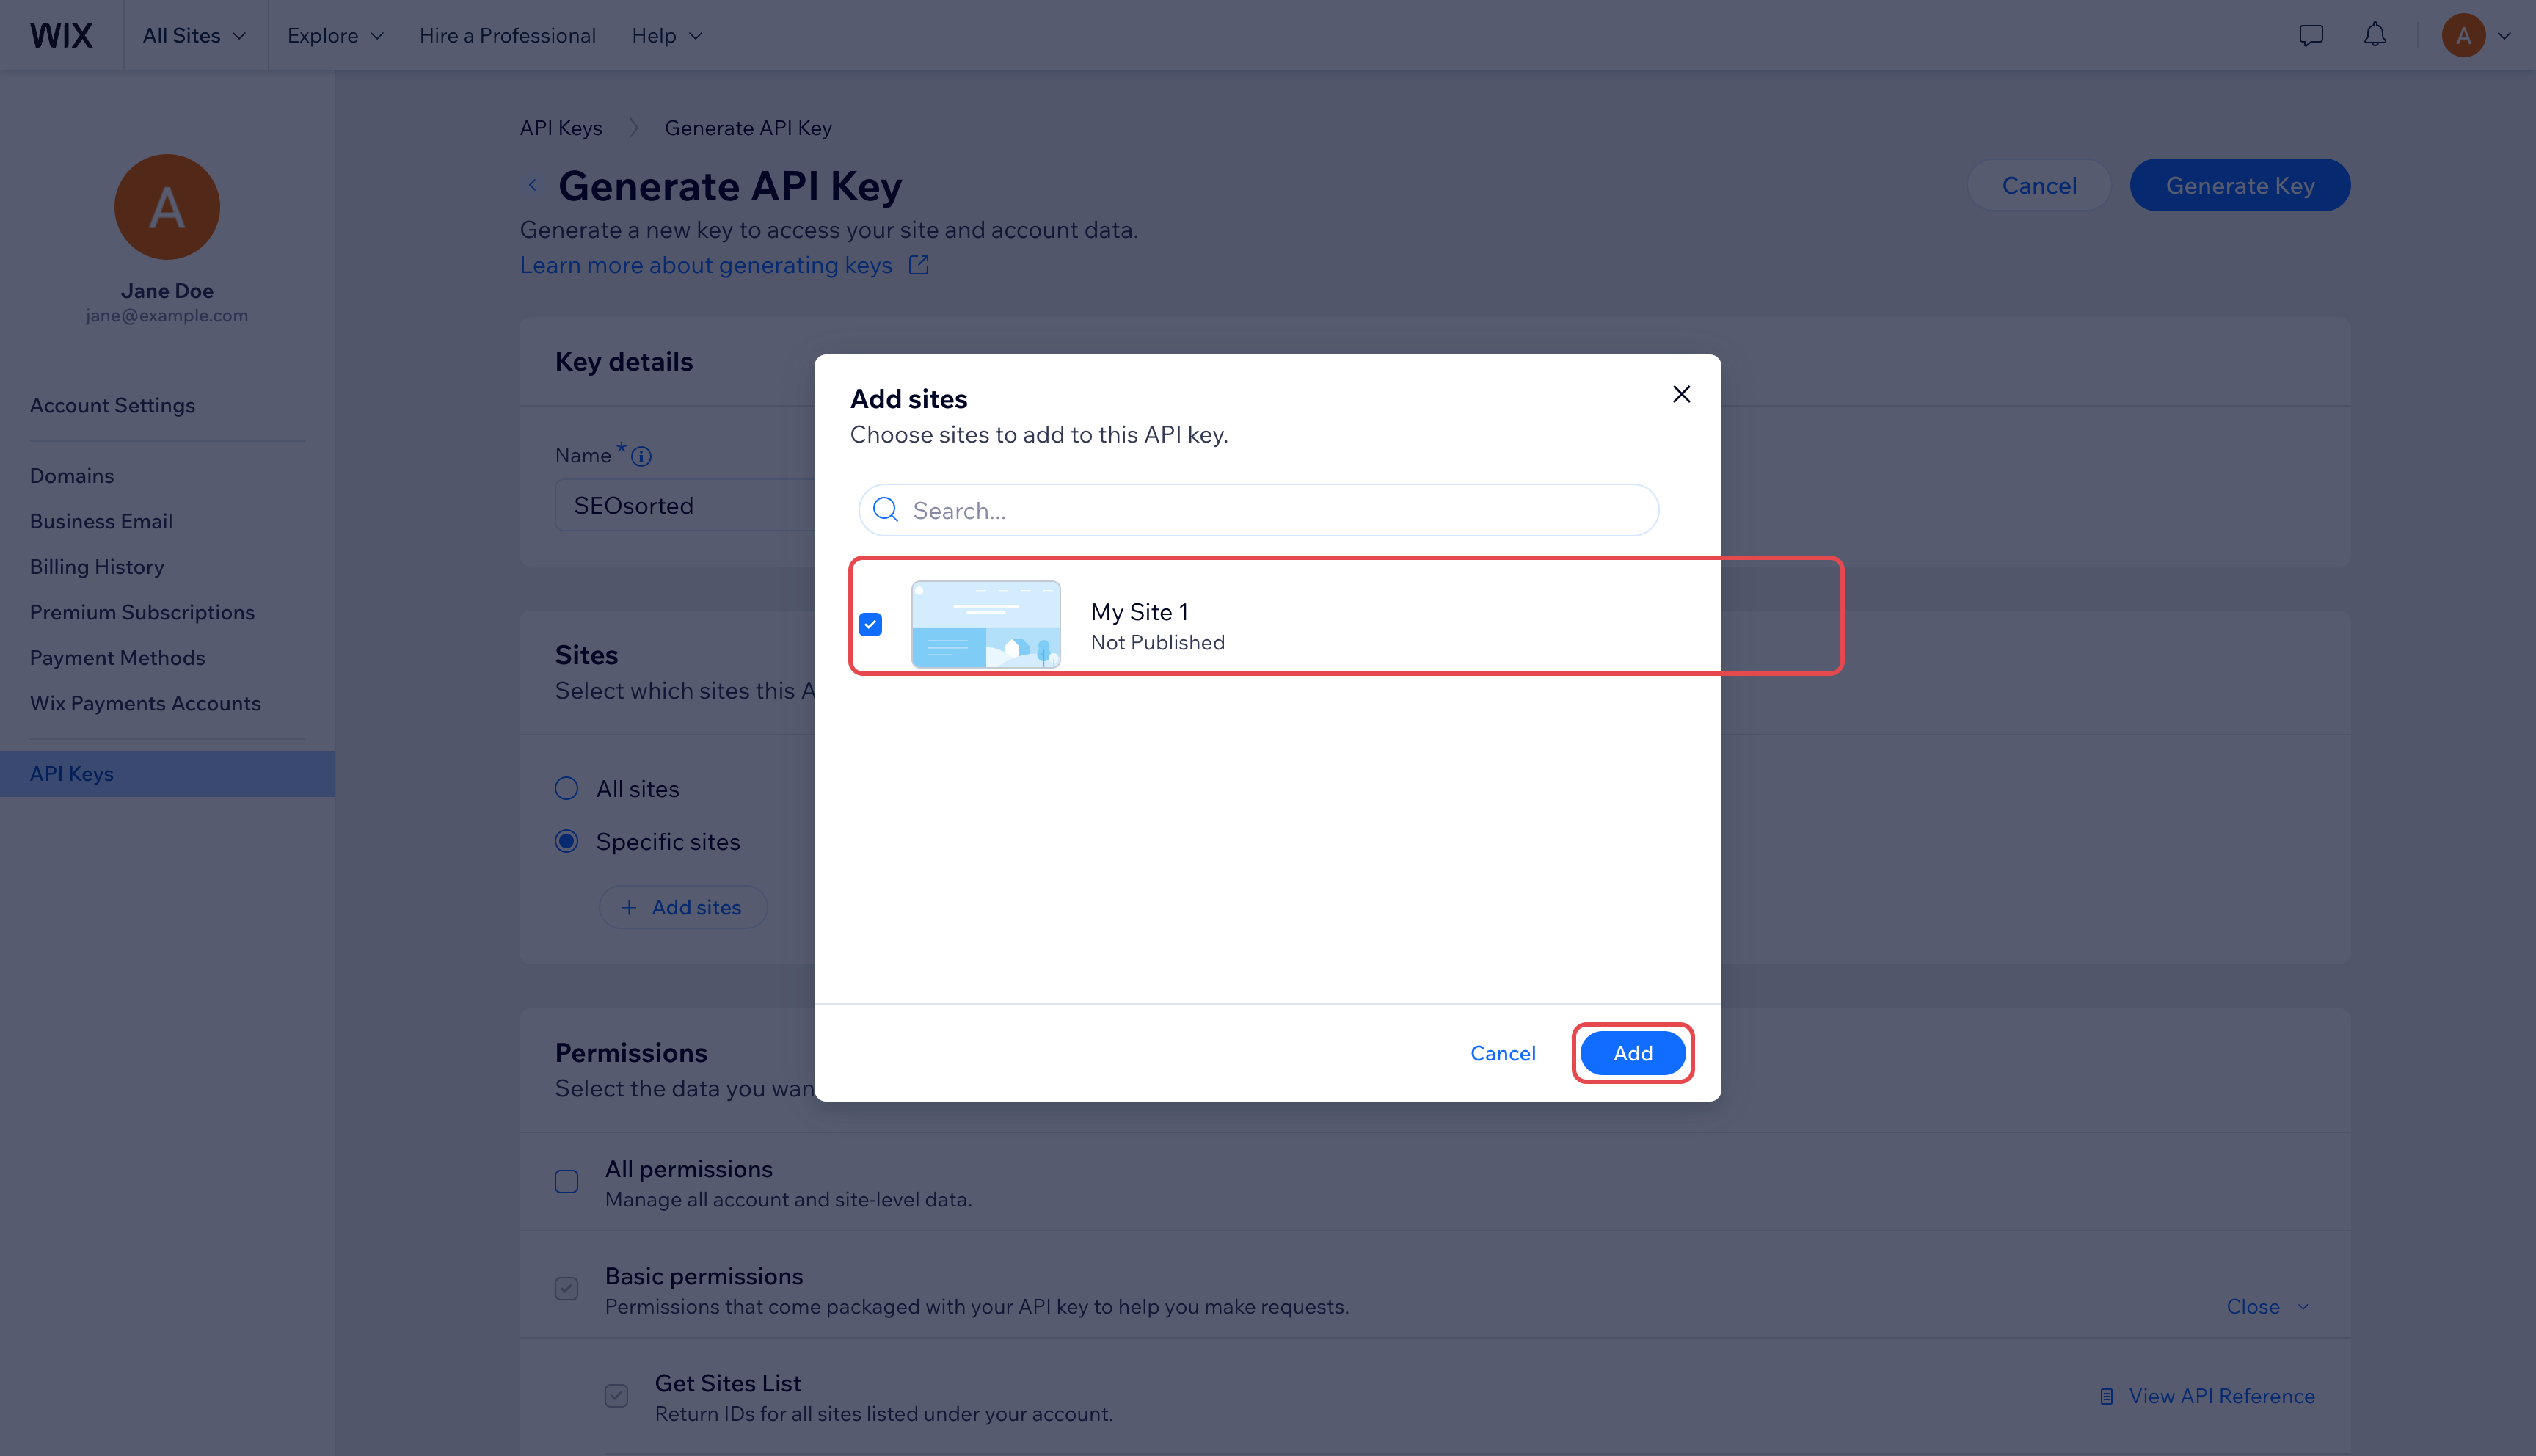
Task: Click the API Keys breadcrumb
Action: 561,128
